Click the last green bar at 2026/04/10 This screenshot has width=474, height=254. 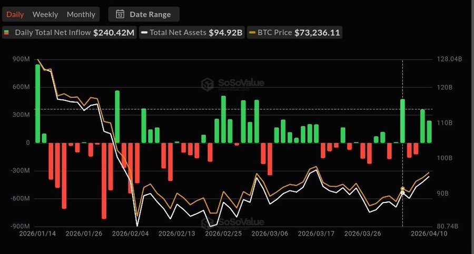429,131
